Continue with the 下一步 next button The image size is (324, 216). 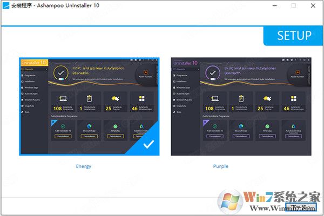[301, 207]
